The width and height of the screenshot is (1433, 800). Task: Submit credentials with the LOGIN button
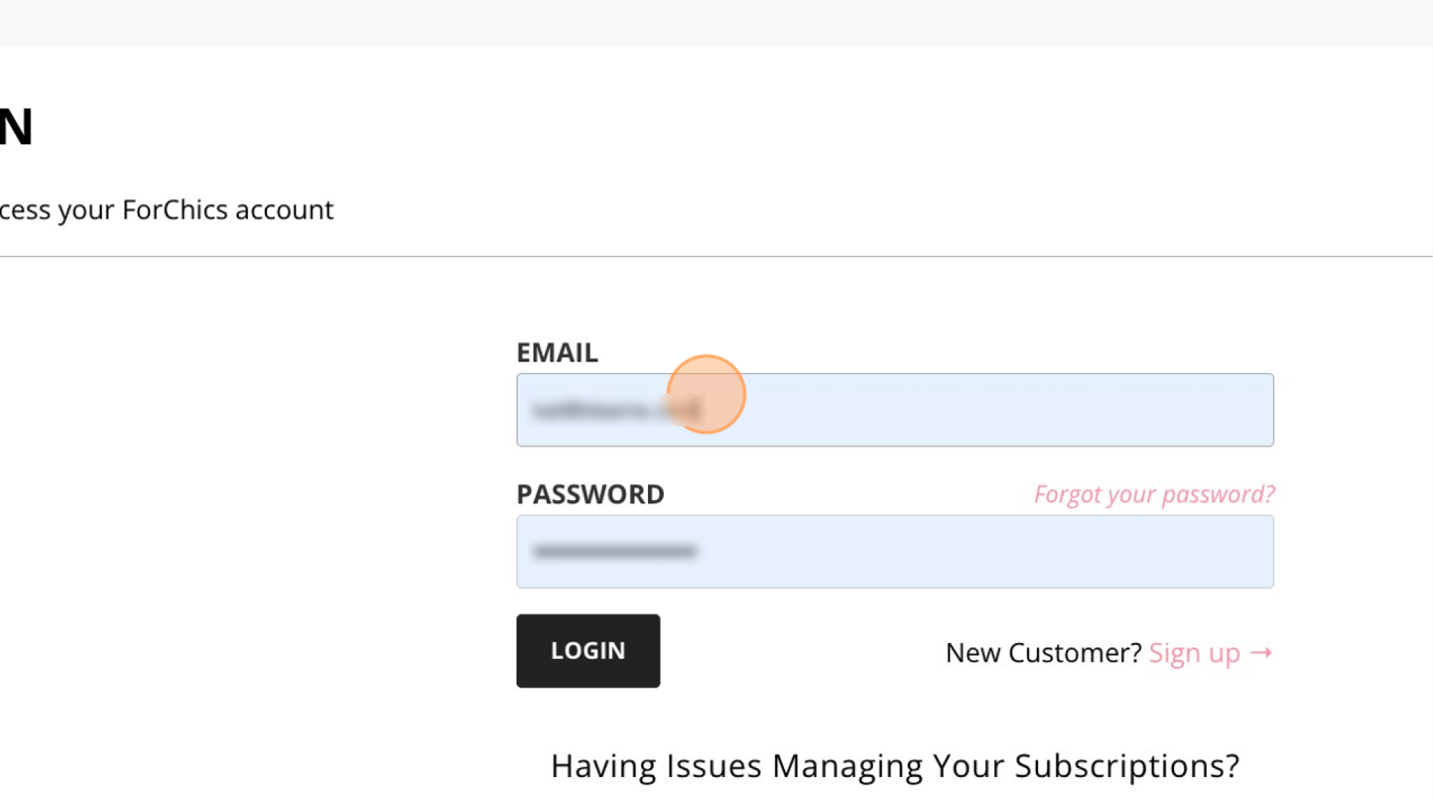[588, 650]
